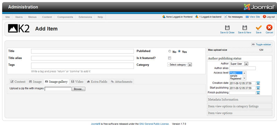
Task: Open the Start publishing calendar picker
Action: pyautogui.click(x=258, y=88)
